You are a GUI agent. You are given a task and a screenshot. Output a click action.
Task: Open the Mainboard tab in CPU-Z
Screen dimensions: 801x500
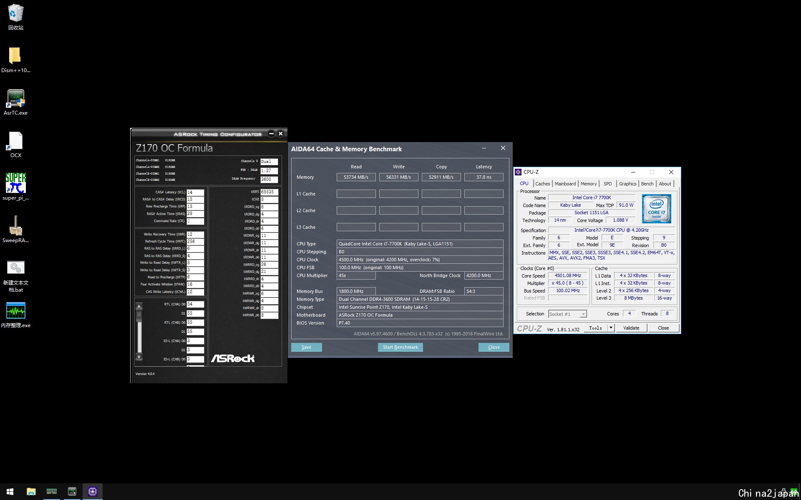tap(565, 184)
